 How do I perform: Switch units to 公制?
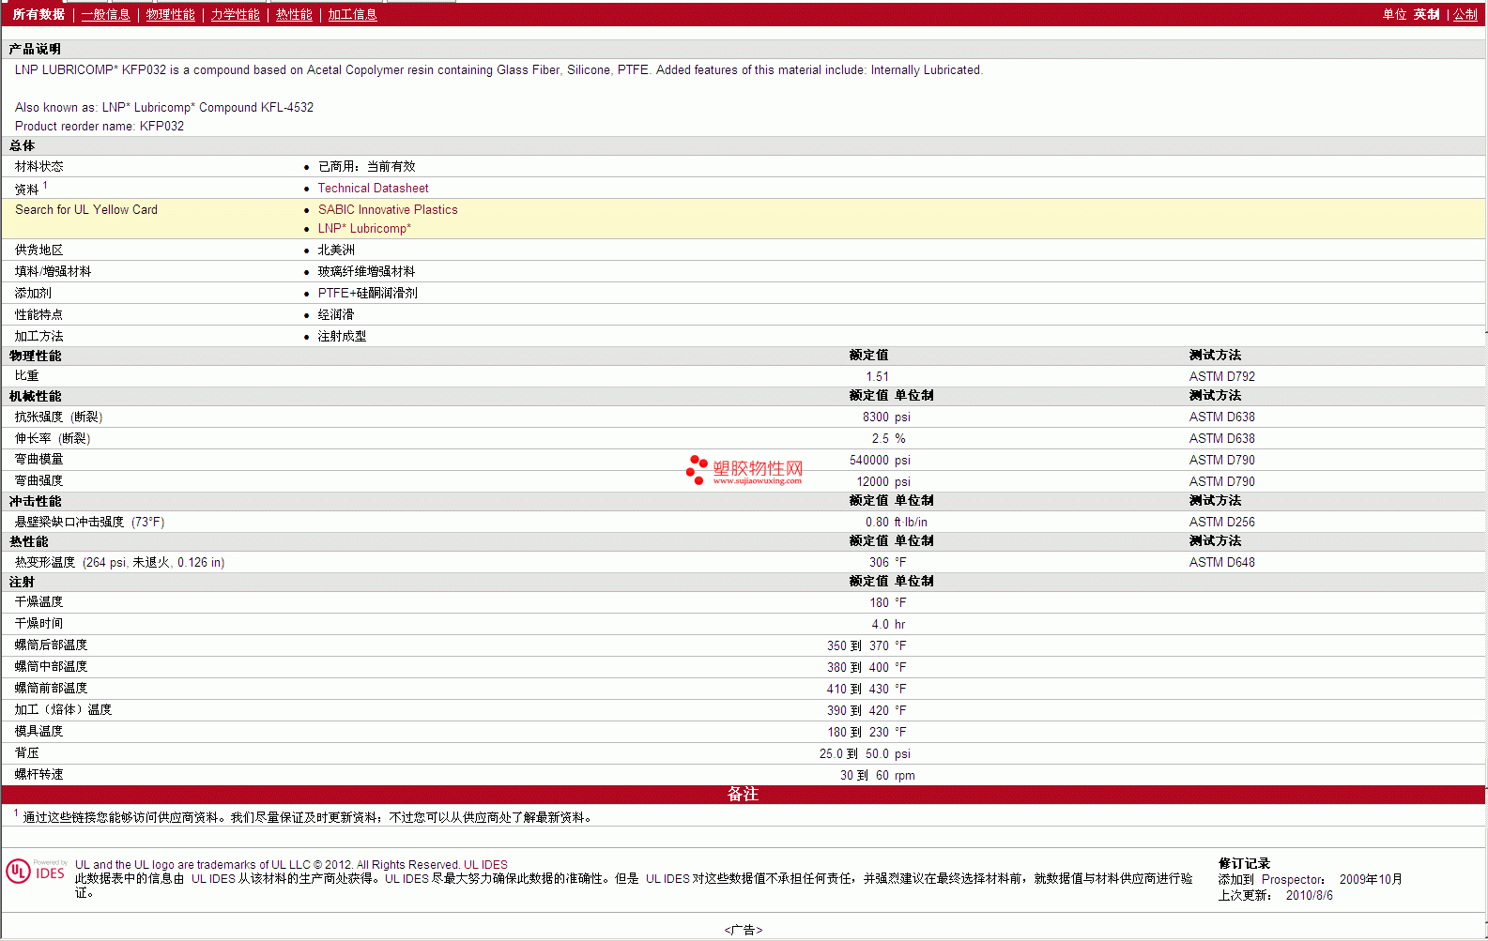coord(1465,15)
